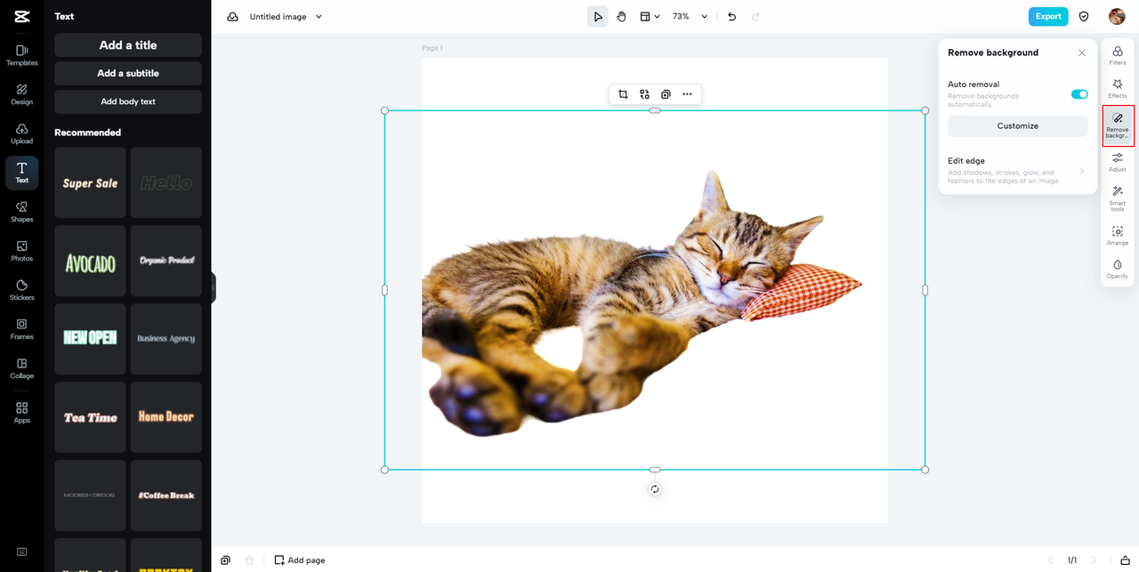Select the AVOCADO text preset
1139x572 pixels.
click(90, 261)
